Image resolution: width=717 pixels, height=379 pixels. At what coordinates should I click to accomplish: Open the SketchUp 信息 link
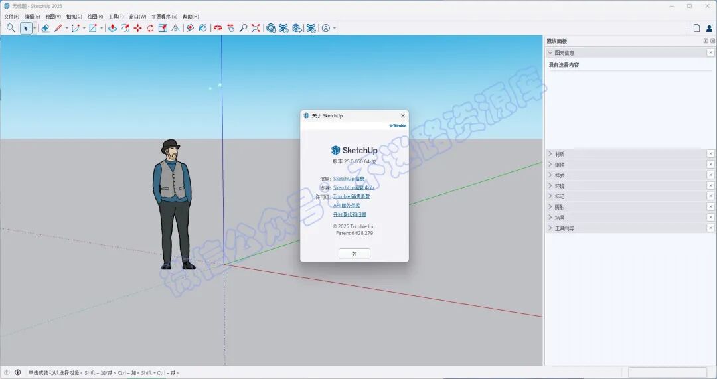pyautogui.click(x=349, y=179)
